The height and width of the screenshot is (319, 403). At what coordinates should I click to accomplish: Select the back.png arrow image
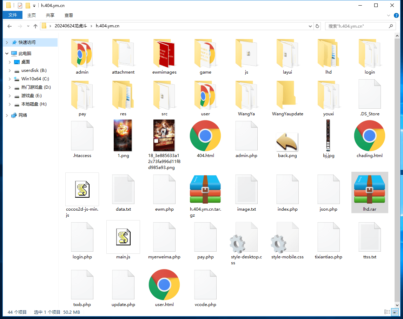tap(287, 142)
